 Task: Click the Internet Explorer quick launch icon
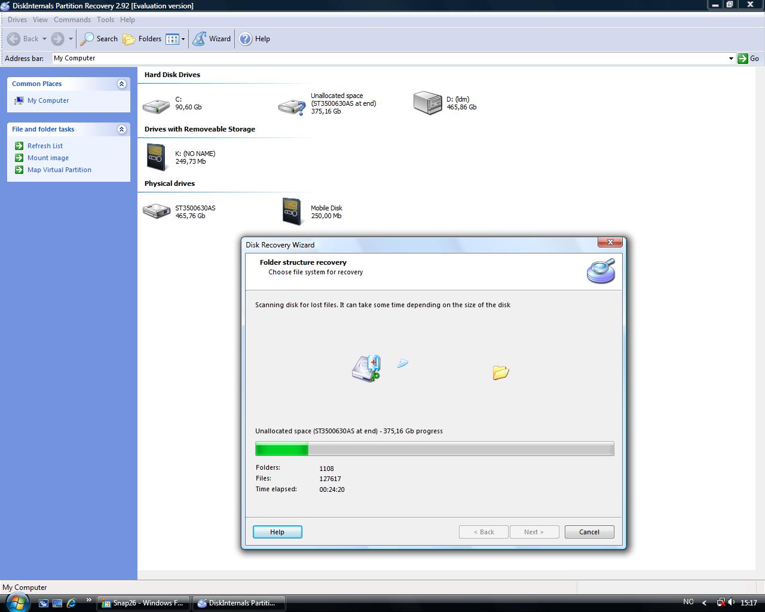pos(71,603)
